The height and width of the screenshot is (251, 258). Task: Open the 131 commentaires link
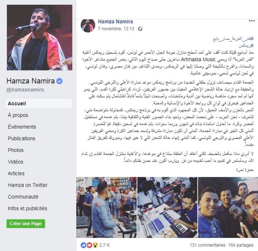tap(207, 245)
